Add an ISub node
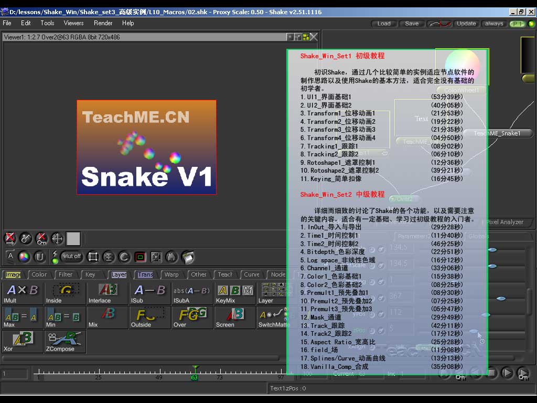Screen dimensions: 537x403 pyautogui.click(x=149, y=294)
